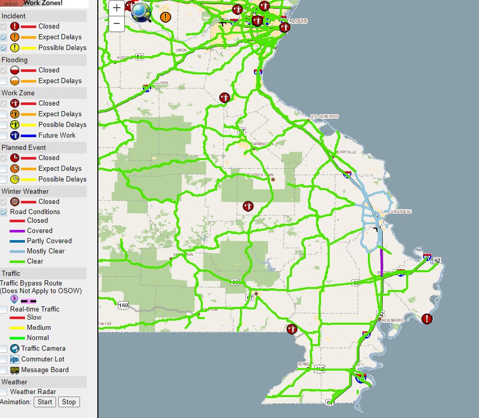Turn on the Real-time Traffic checkbox

tap(4, 309)
